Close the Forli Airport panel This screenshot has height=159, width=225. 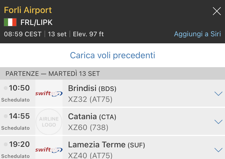coord(217,11)
